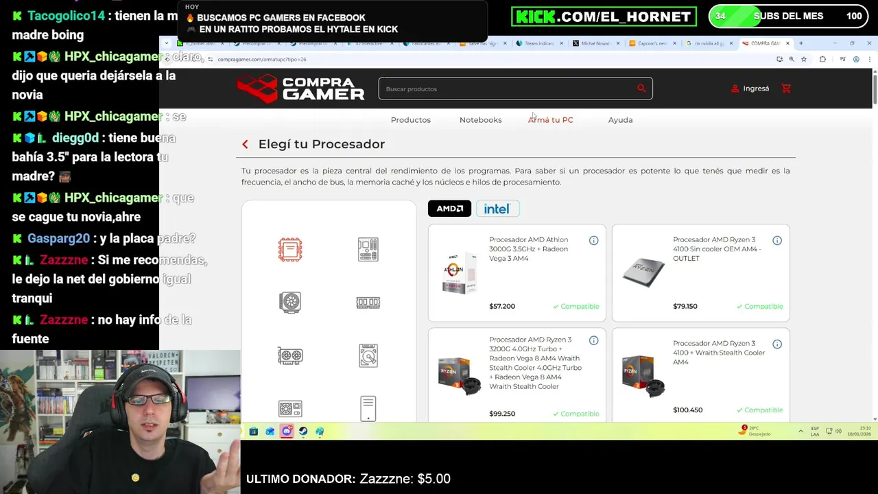The height and width of the screenshot is (494, 878).
Task: Open the browser zoom magnifier icon
Action: coord(792,59)
